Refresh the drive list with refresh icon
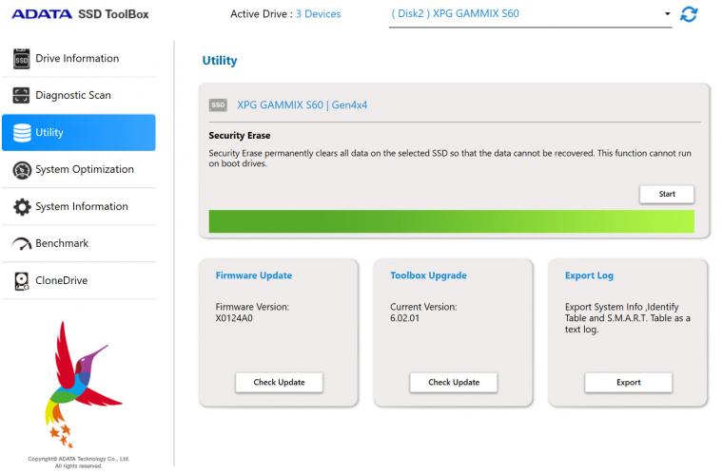 (689, 14)
